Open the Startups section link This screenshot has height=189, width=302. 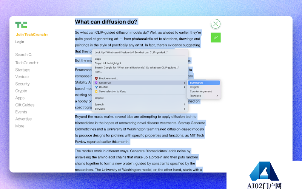click(23, 70)
